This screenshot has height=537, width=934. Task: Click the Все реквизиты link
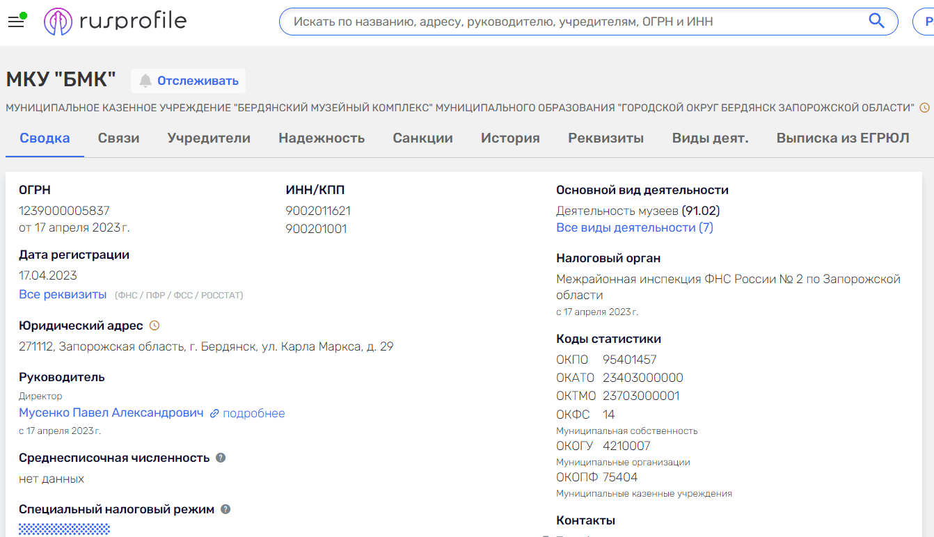pyautogui.click(x=63, y=294)
